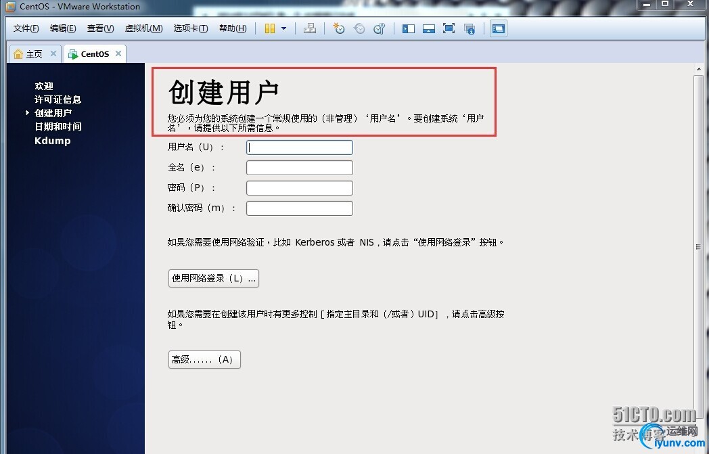Minimize the VMware Workstation window
The height and width of the screenshot is (454, 709).
pyautogui.click(x=647, y=5)
